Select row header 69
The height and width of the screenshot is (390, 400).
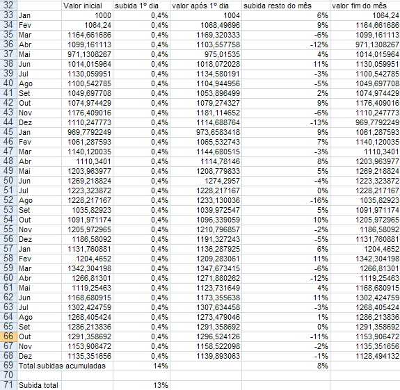pyautogui.click(x=8, y=366)
